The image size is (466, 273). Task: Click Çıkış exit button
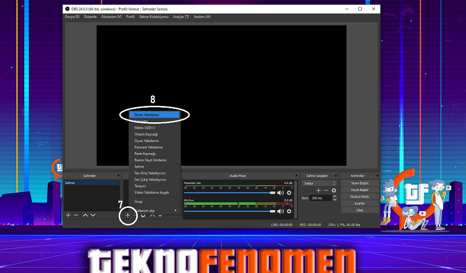pyautogui.click(x=360, y=210)
